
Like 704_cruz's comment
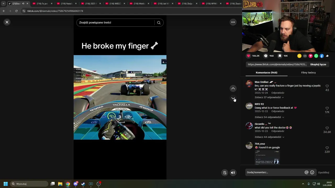pyautogui.click(x=327, y=148)
